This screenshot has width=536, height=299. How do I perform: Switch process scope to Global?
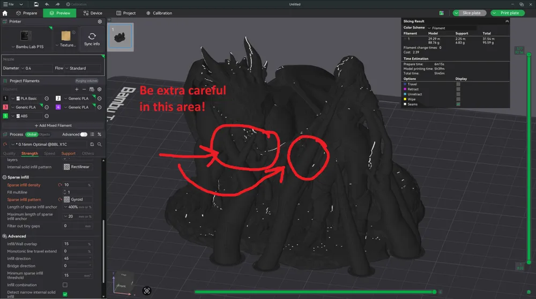point(32,134)
